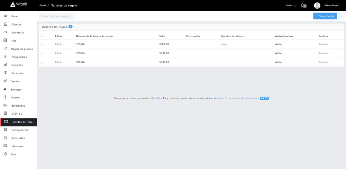The width and height of the screenshot is (346, 169).
Task: Click the Reportes bar chart icon
Action: click(x=5, y=65)
